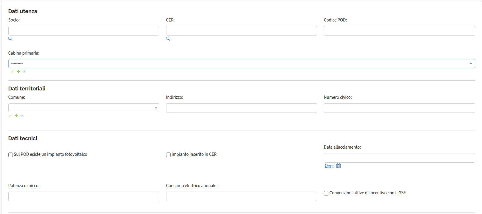Image resolution: width=482 pixels, height=214 pixels.
Task: Click the 'Consumo elettrico annuale:' label
Action: tap(192, 186)
